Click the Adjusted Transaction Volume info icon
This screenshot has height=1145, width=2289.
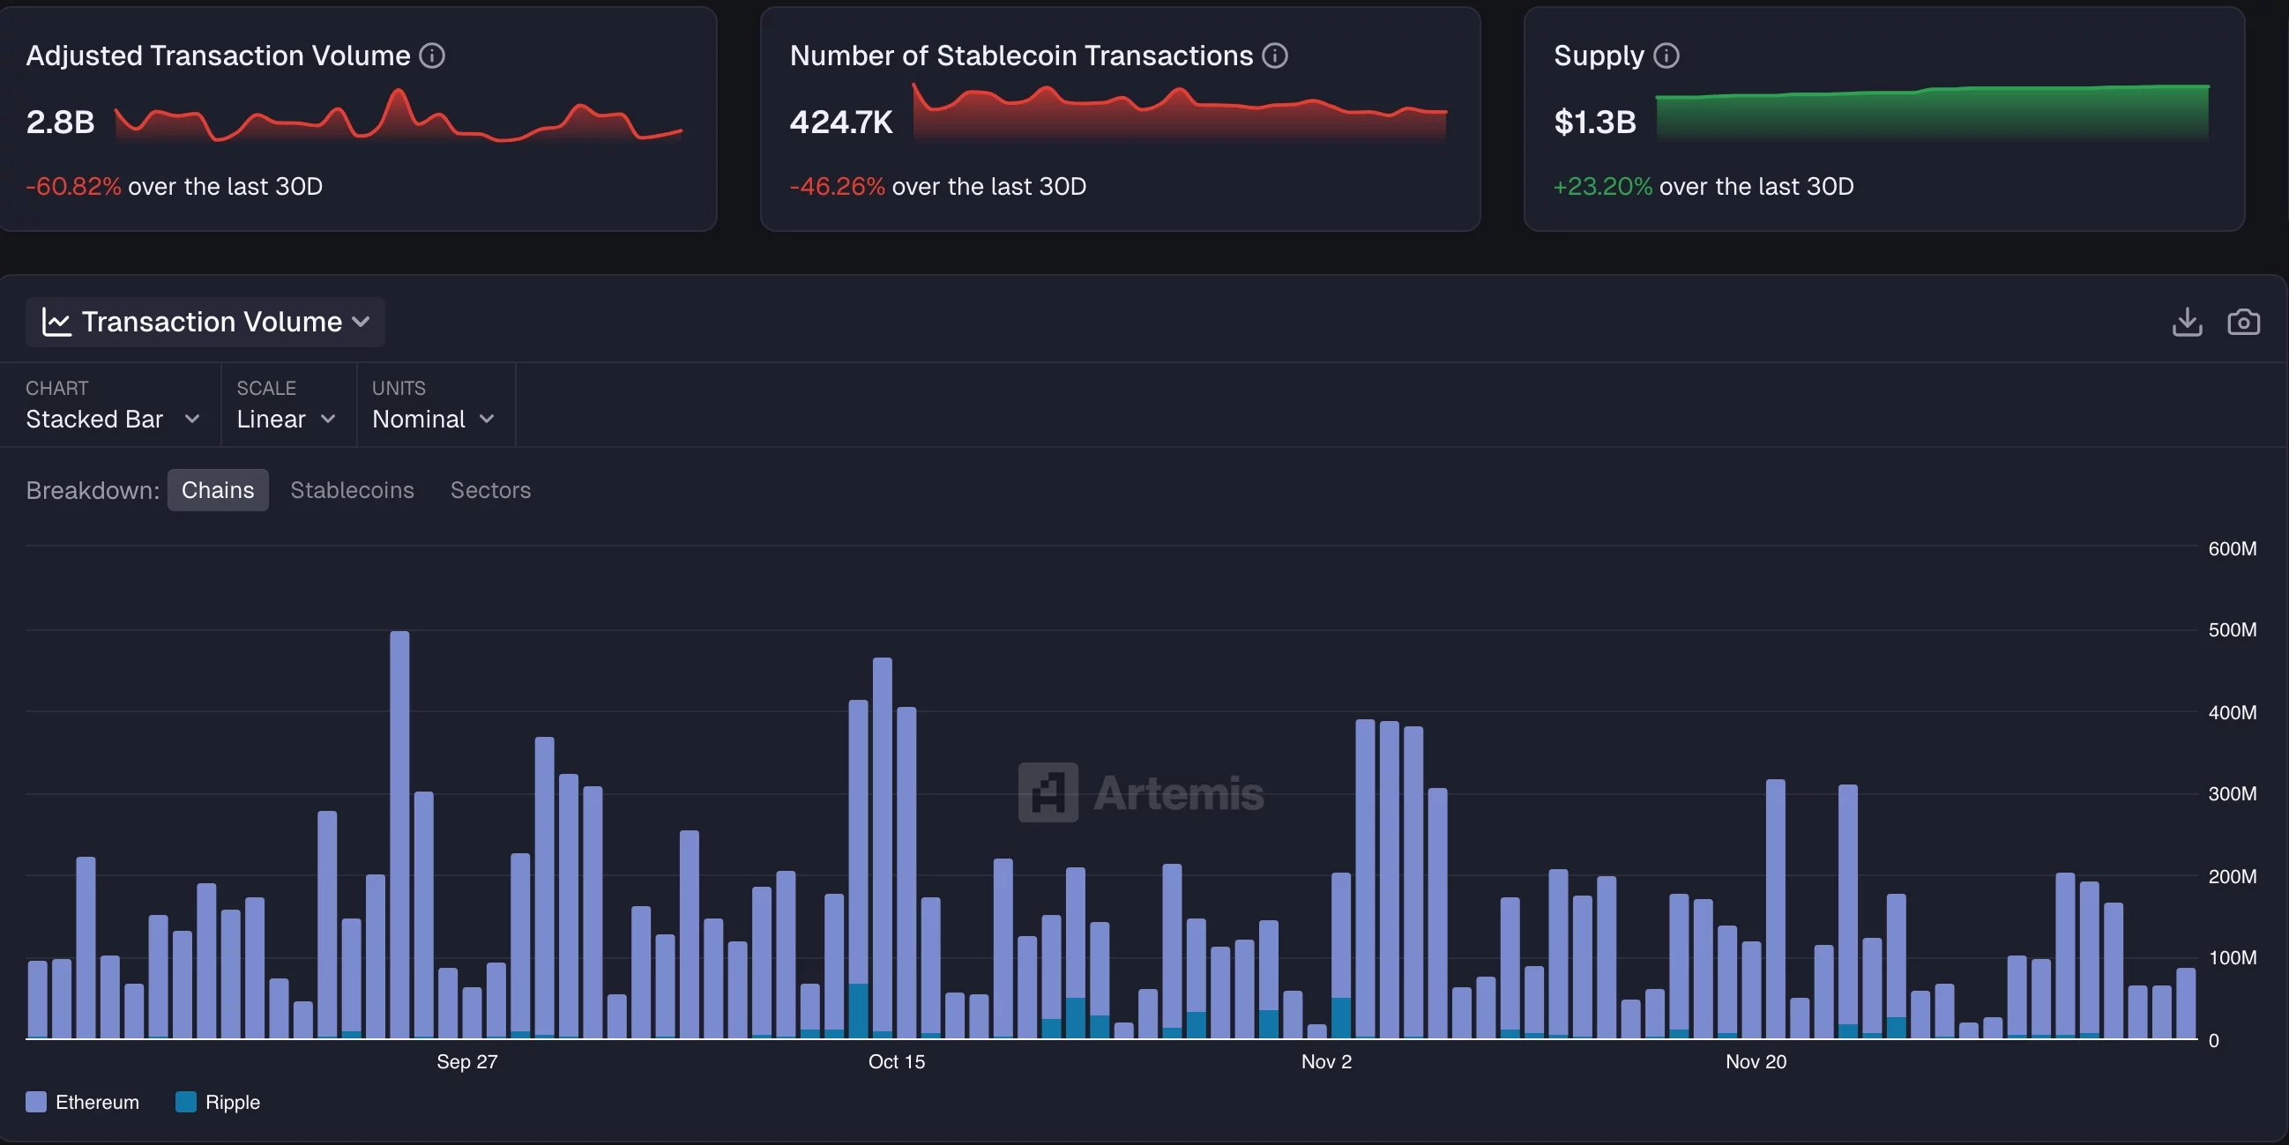tap(432, 55)
